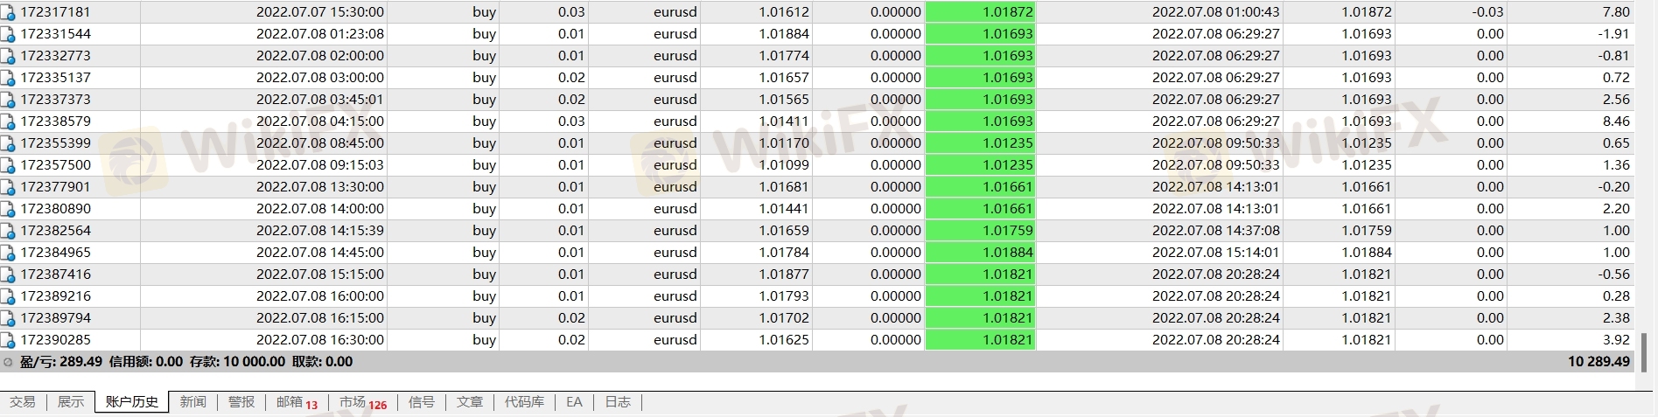1658x417 pixels.
Task: Select the icon for order 172338579
Action: pyautogui.click(x=8, y=122)
